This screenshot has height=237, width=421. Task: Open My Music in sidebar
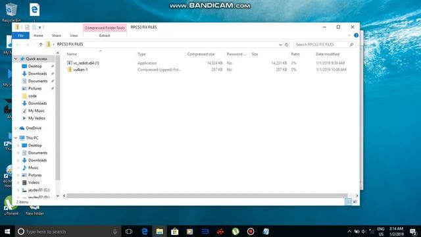click(36, 111)
